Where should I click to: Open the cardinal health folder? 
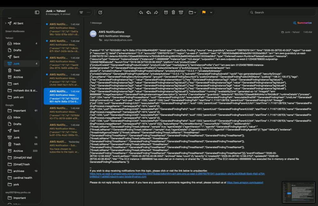[22, 178]
